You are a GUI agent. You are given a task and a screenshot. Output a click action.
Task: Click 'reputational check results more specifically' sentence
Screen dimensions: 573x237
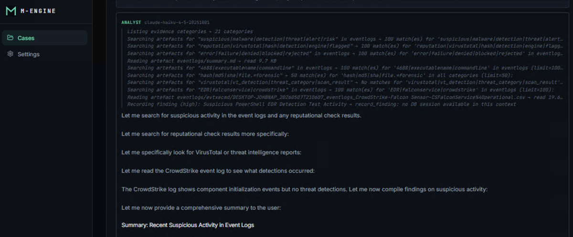[205, 134]
